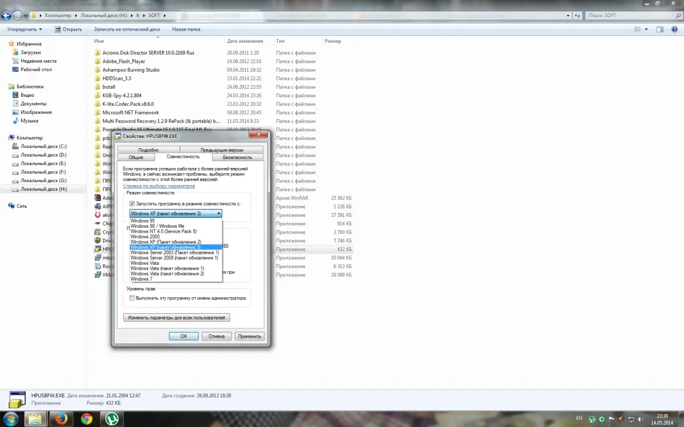The width and height of the screenshot is (684, 427).
Task: Select plain Windows Vista option
Action: coord(176,263)
